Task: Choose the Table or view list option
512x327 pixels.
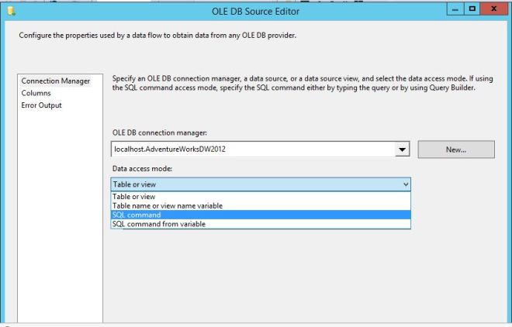Action: click(133, 197)
